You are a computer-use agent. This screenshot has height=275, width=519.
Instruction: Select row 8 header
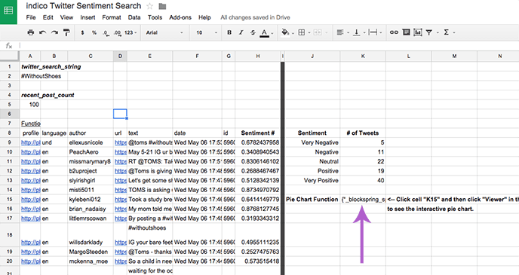coord(10,133)
